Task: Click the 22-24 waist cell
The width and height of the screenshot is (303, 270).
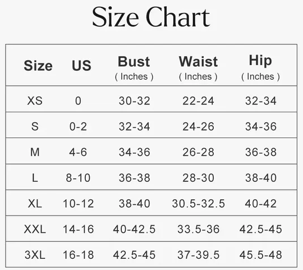Action: [x=198, y=100]
